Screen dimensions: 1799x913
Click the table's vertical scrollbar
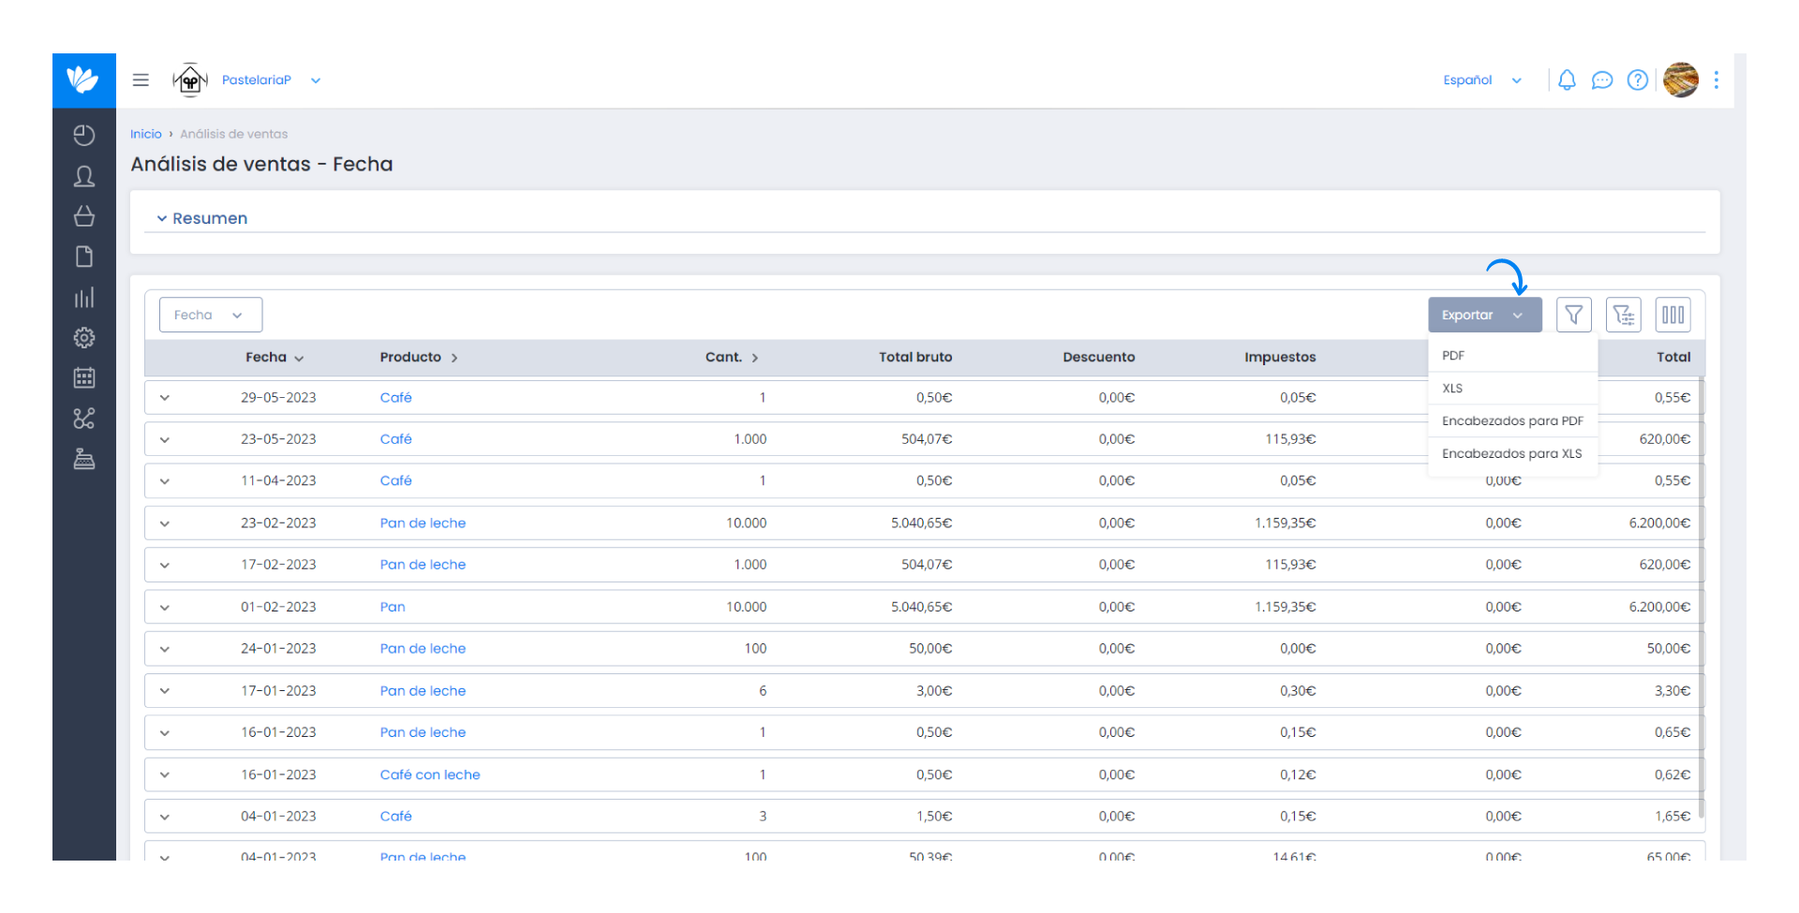tap(1702, 599)
